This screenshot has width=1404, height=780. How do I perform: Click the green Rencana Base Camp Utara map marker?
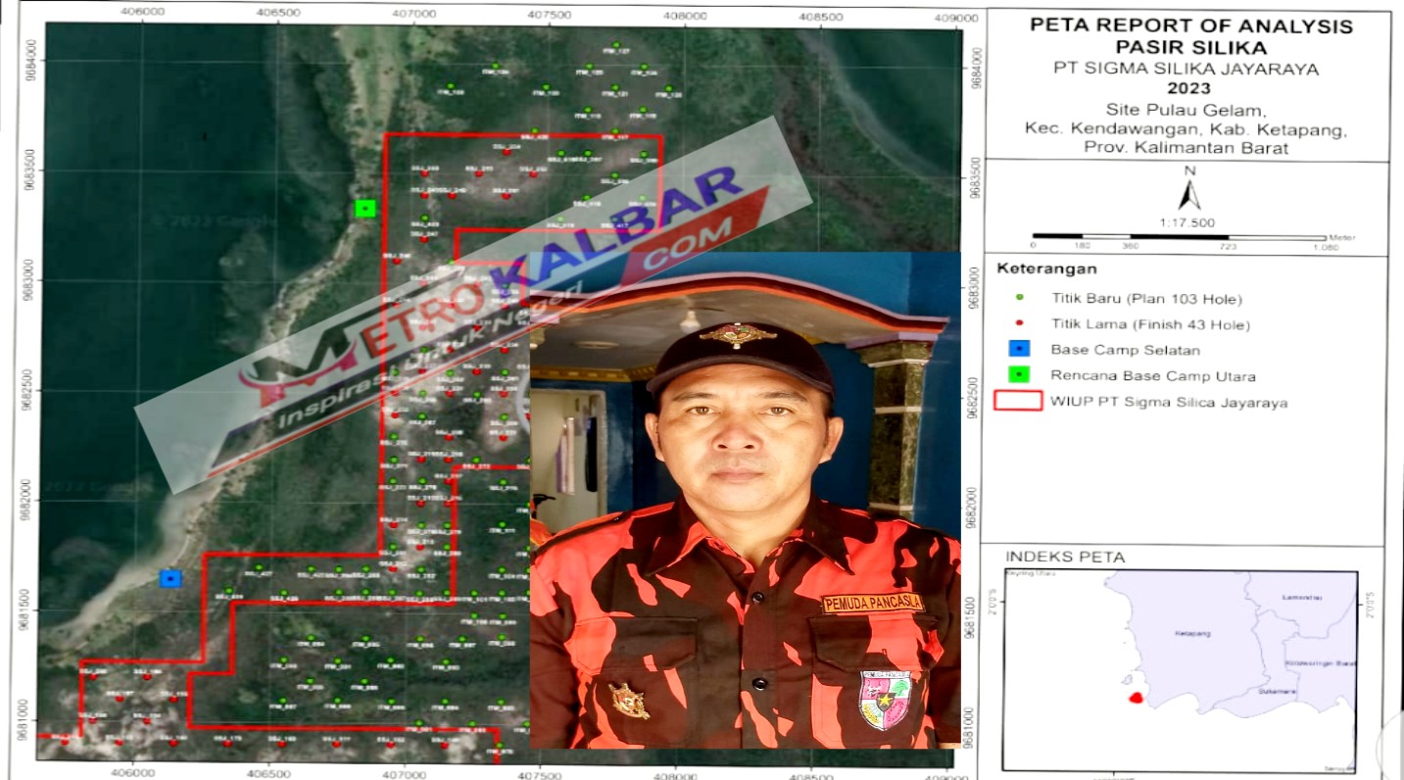coord(365,208)
